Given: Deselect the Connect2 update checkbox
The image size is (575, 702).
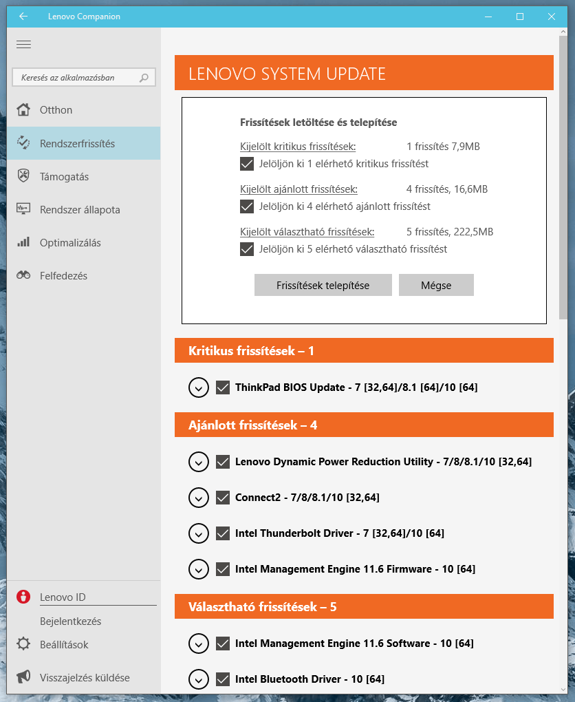Looking at the screenshot, I should point(223,498).
